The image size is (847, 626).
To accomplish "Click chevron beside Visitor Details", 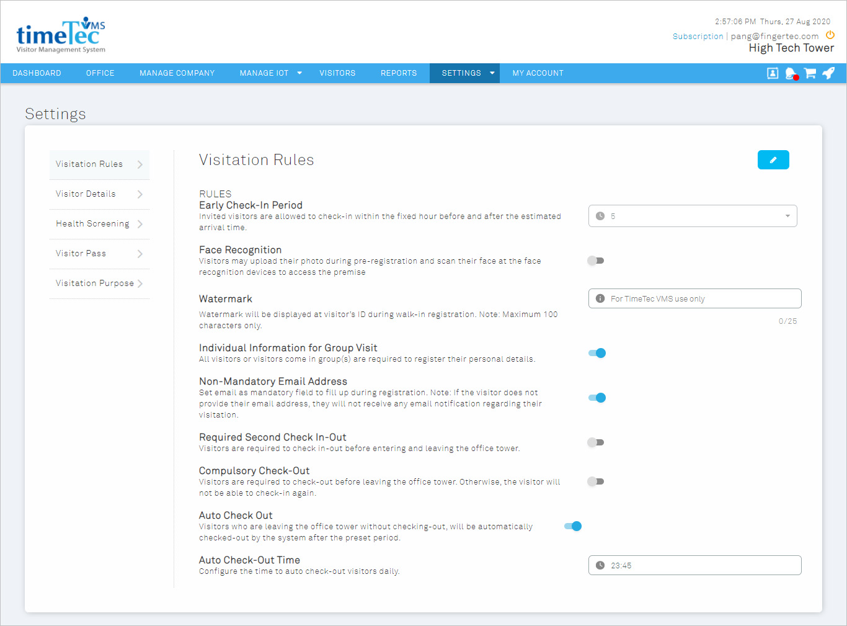I will [x=140, y=194].
